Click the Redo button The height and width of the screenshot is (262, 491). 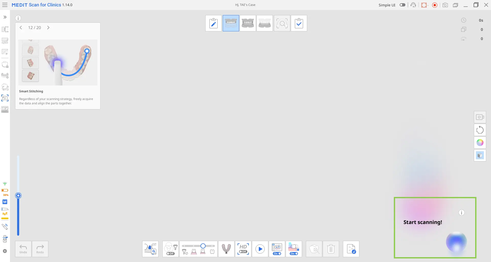click(x=40, y=249)
